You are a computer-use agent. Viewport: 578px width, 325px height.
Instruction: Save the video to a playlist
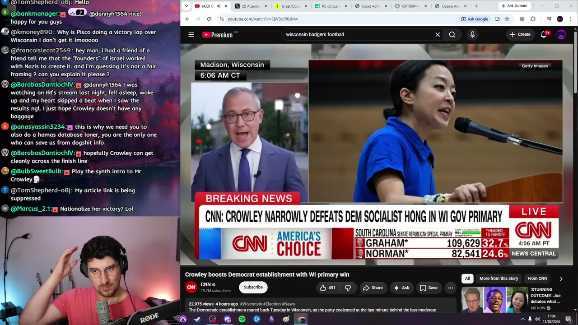click(429, 288)
